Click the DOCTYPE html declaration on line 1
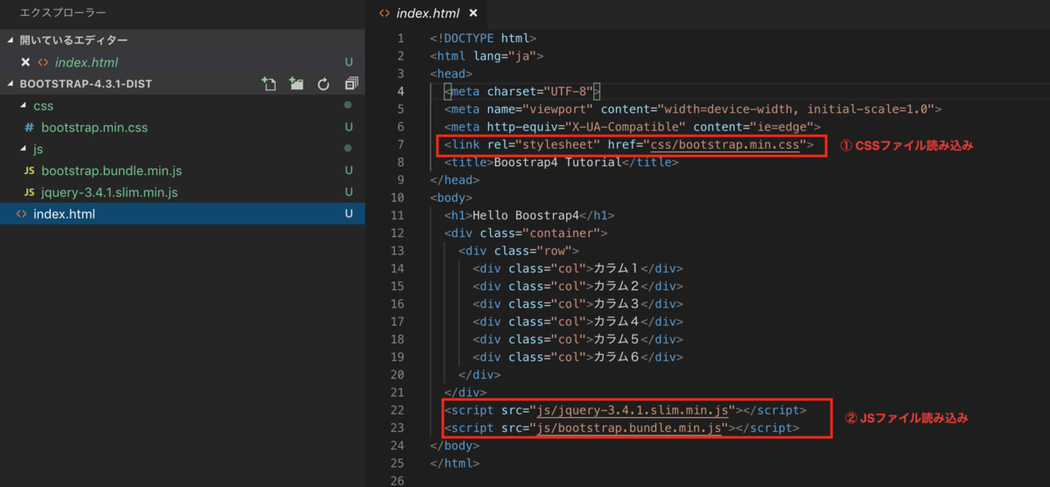This screenshot has height=487, width=1050. coord(482,38)
